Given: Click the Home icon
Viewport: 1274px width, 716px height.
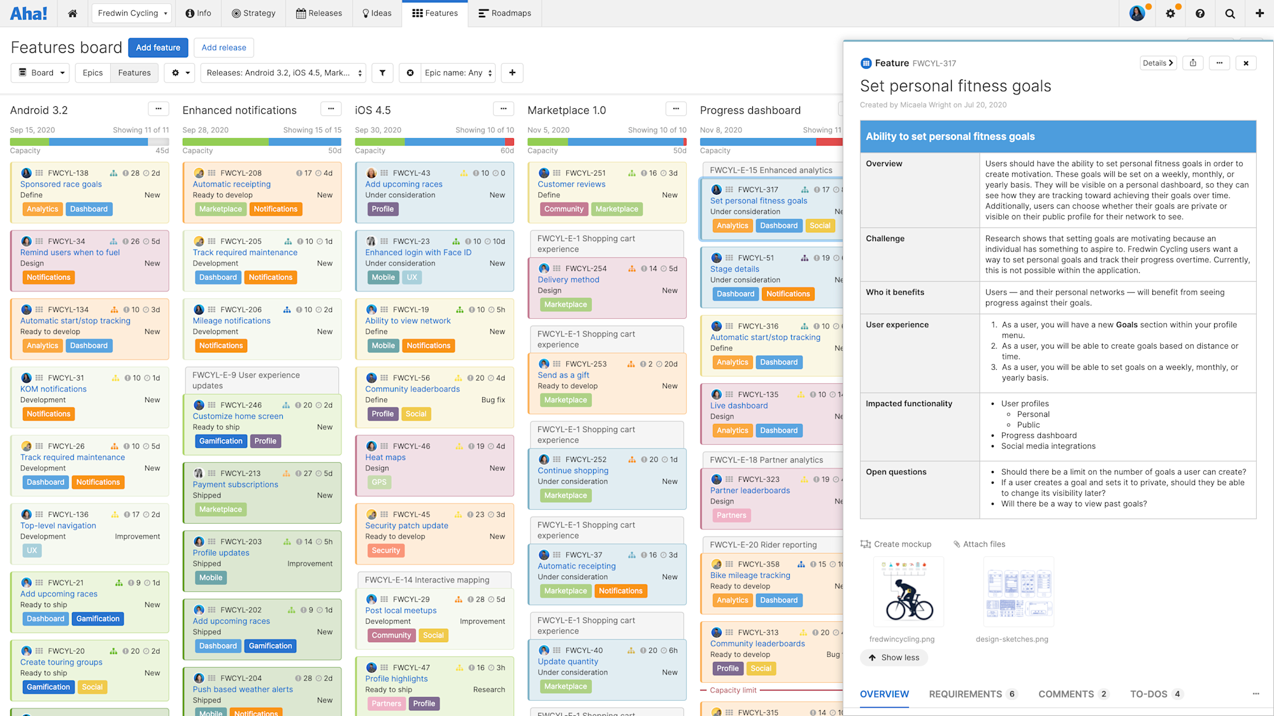Looking at the screenshot, I should click(x=72, y=13).
